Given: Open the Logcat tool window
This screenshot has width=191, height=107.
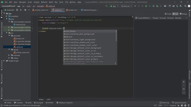Looking at the screenshot, I should coord(39,103).
